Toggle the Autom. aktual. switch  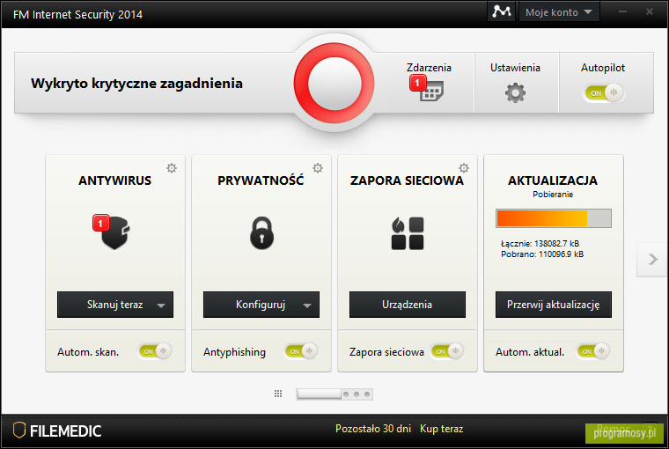click(593, 351)
